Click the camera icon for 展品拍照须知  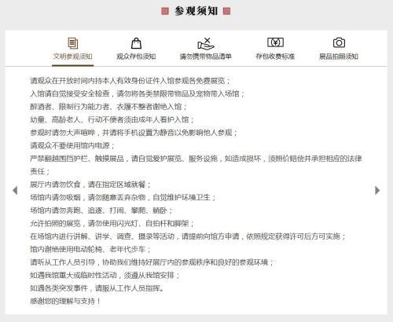[x=339, y=42]
